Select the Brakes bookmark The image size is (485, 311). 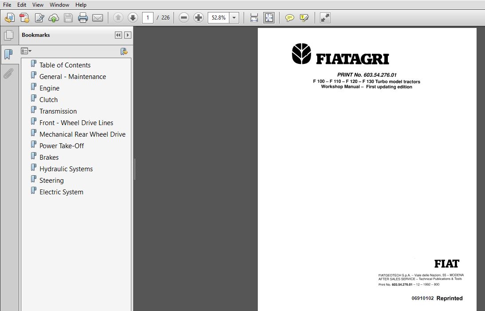click(x=49, y=157)
